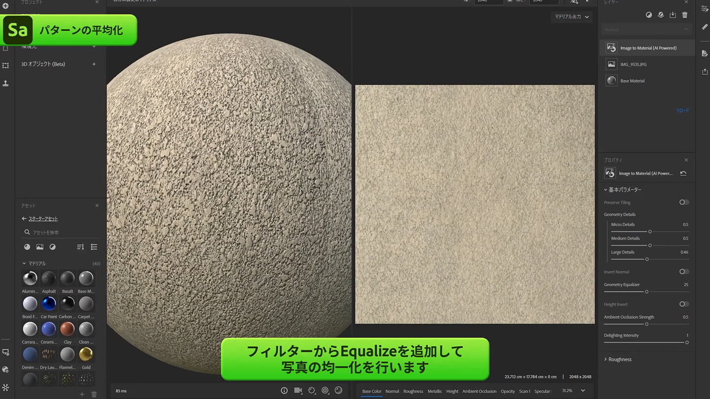Add a 3D オブジェクト (Beta) with plus
Screen dimensions: 710x399
pos(94,64)
